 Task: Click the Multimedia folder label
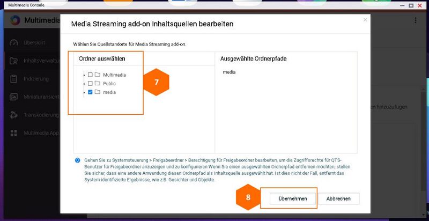point(114,75)
